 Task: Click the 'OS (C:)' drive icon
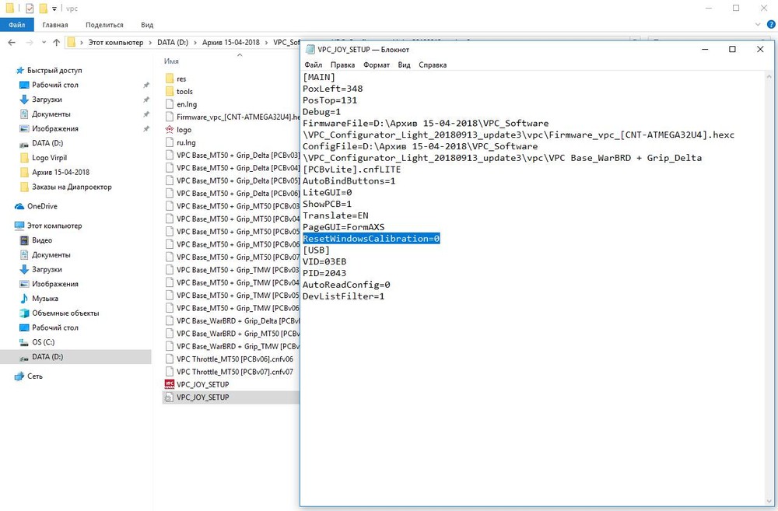click(24, 342)
